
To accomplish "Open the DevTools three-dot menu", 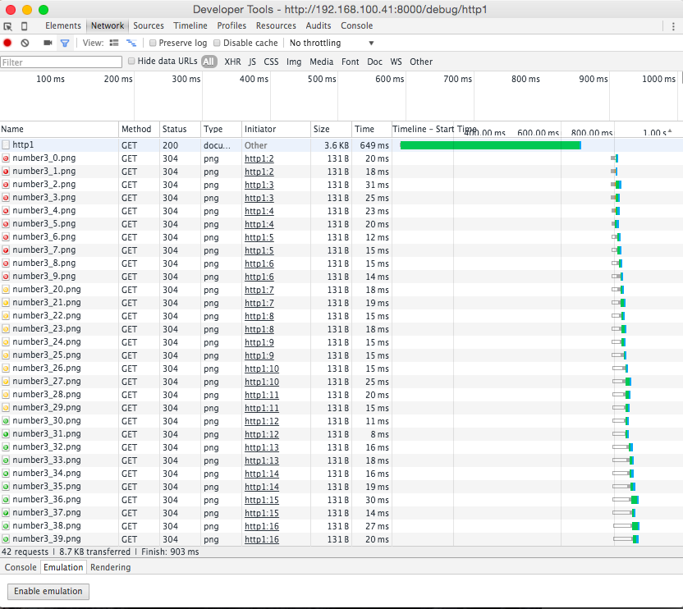I will click(673, 26).
